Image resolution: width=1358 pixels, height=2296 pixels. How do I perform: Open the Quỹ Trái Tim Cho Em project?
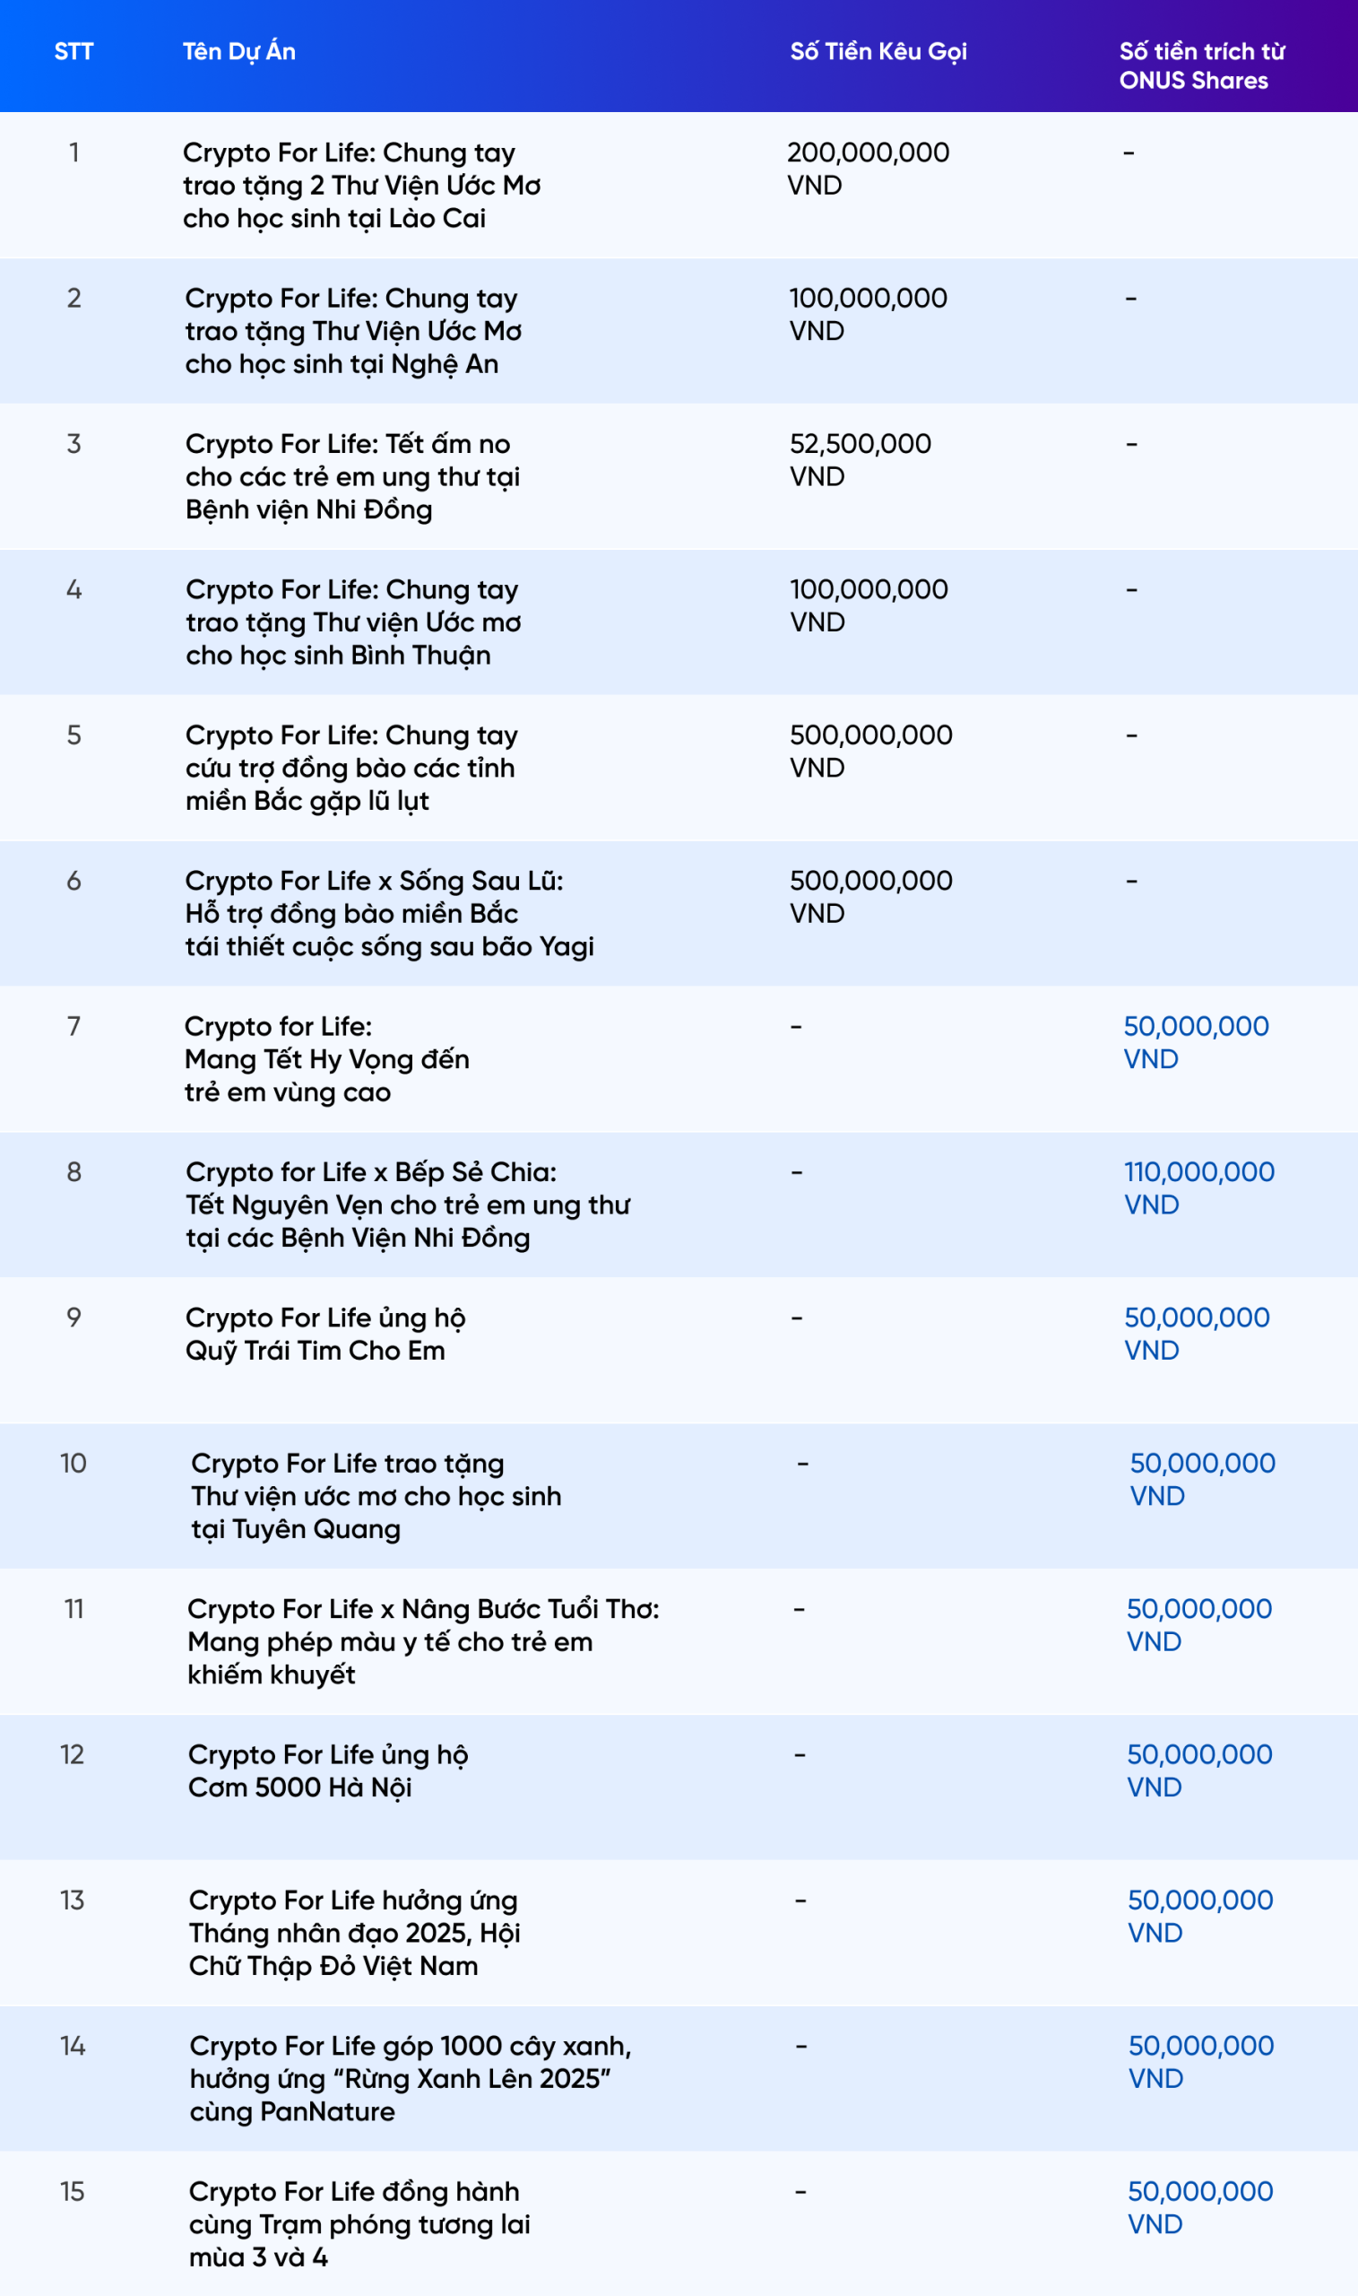click(x=324, y=1334)
